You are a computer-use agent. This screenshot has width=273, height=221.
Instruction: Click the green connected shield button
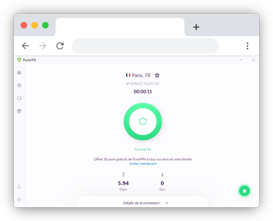pos(143,122)
